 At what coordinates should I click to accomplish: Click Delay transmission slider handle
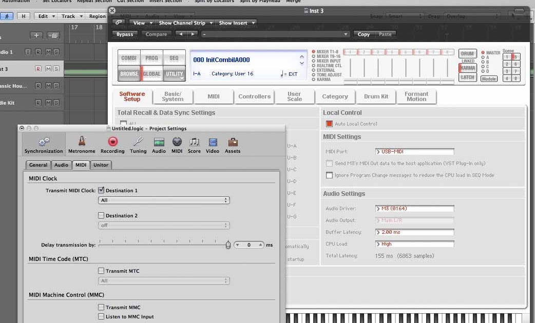228,245
